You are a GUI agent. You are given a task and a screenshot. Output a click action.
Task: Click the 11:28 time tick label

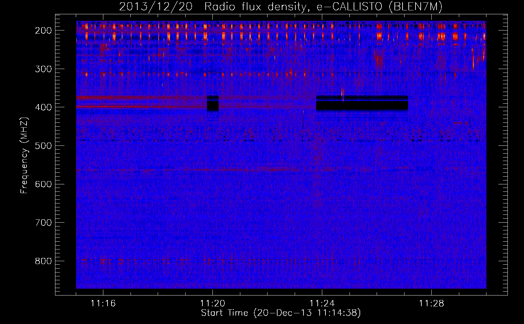point(431,304)
